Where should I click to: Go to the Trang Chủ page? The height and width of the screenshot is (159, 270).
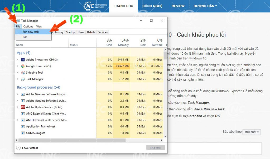(123, 6)
